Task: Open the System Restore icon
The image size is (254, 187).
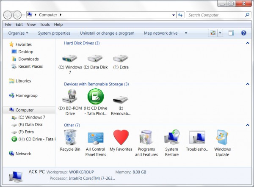Action: (172, 137)
